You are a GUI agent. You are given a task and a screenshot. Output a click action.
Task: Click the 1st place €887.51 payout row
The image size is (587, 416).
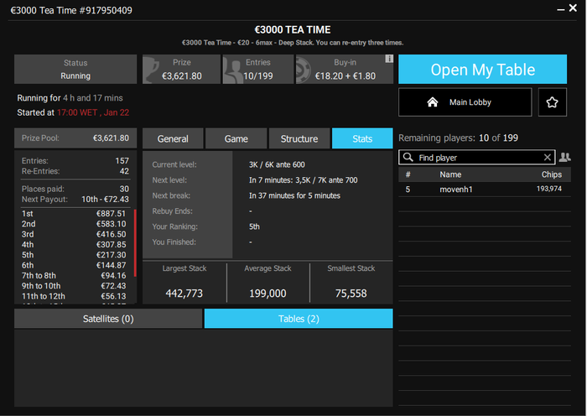(x=74, y=213)
